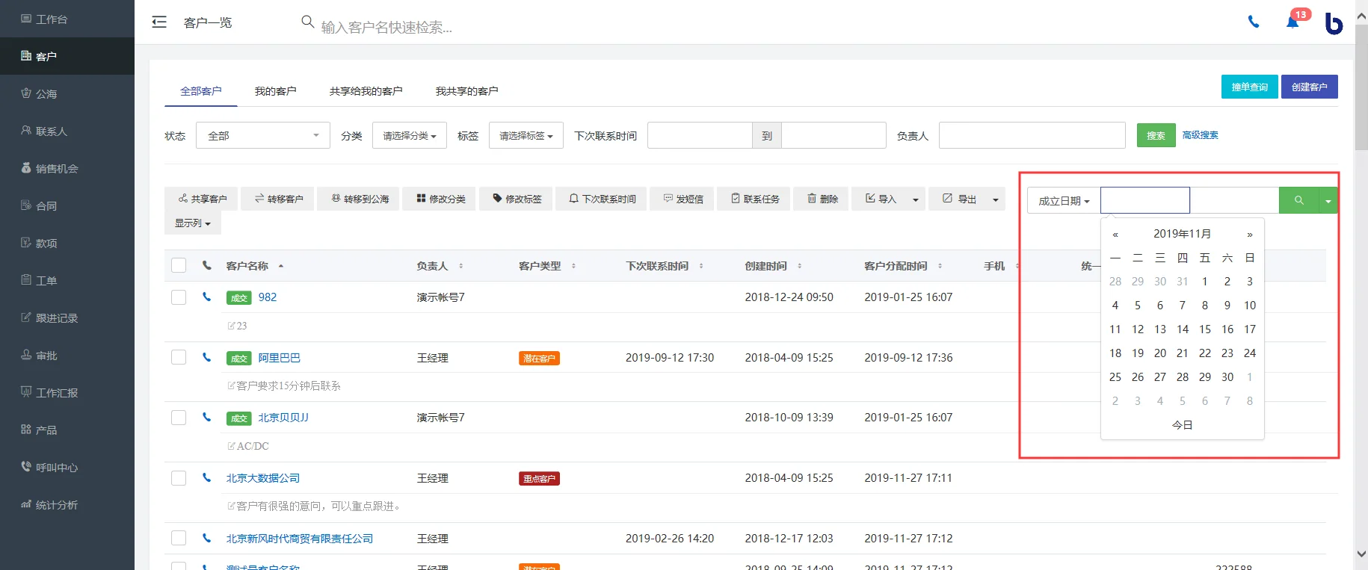Open 销售机会 in the sidebar
The width and height of the screenshot is (1368, 570).
pyautogui.click(x=67, y=168)
